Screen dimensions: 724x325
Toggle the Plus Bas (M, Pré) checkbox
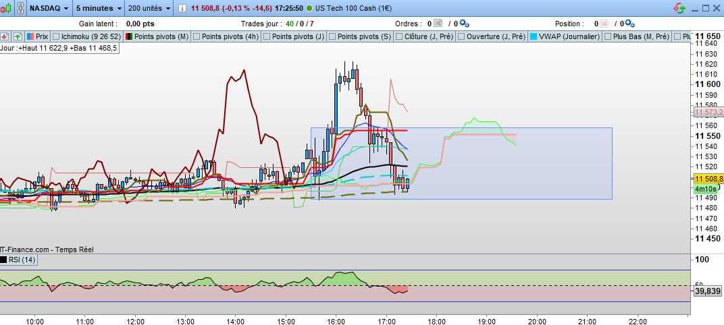608,36
